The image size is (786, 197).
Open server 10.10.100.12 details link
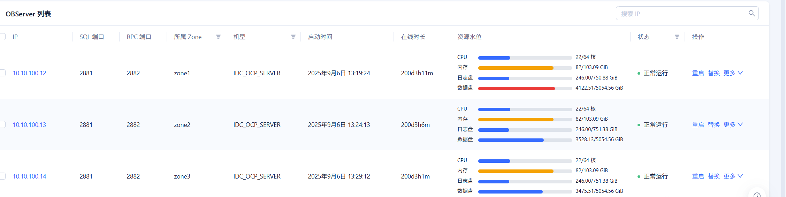(29, 73)
